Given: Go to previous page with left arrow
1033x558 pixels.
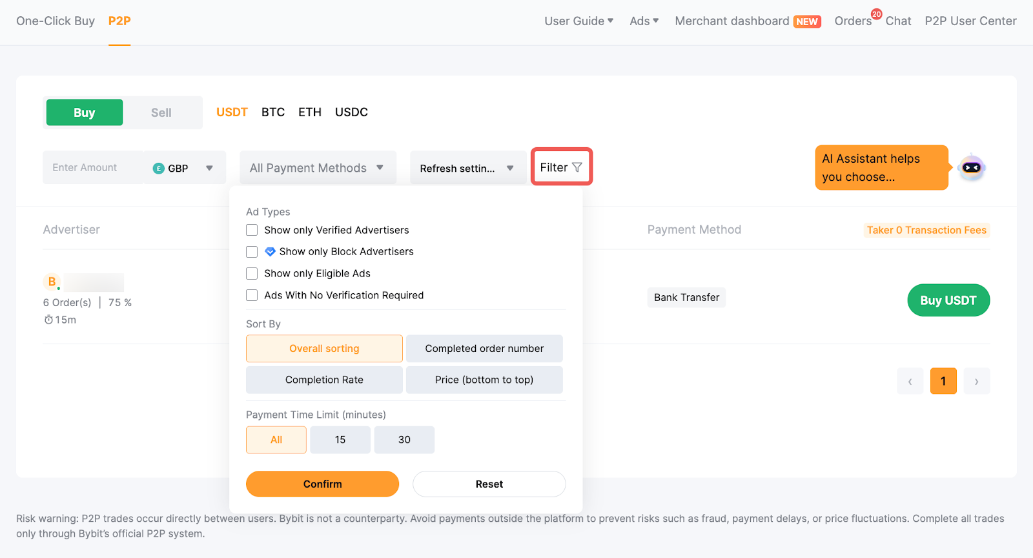Looking at the screenshot, I should point(910,381).
